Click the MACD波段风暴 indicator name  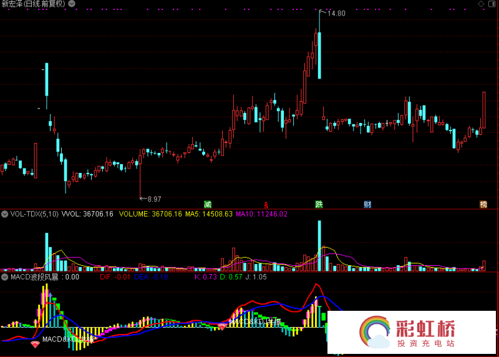coord(34,277)
